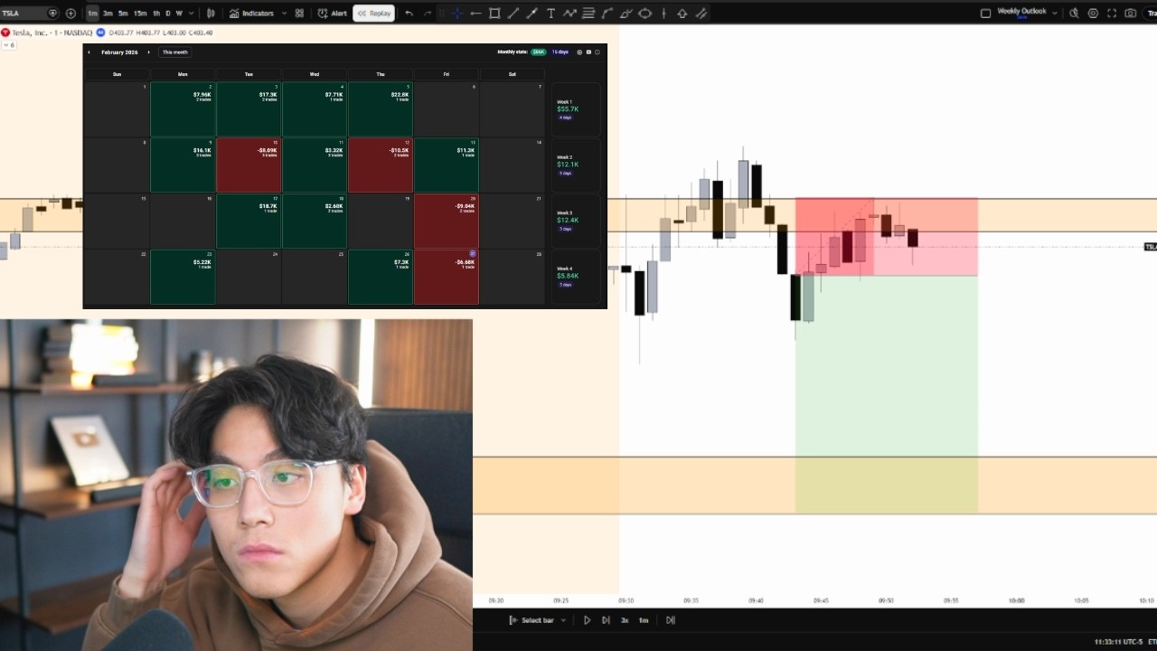Change the 1m replay interval

[644, 620]
